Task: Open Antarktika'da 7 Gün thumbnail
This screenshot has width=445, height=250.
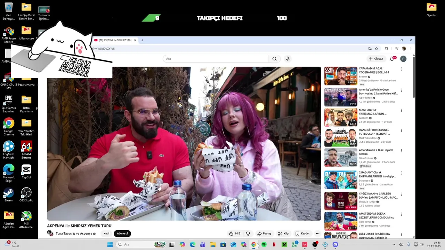Action: (341, 157)
